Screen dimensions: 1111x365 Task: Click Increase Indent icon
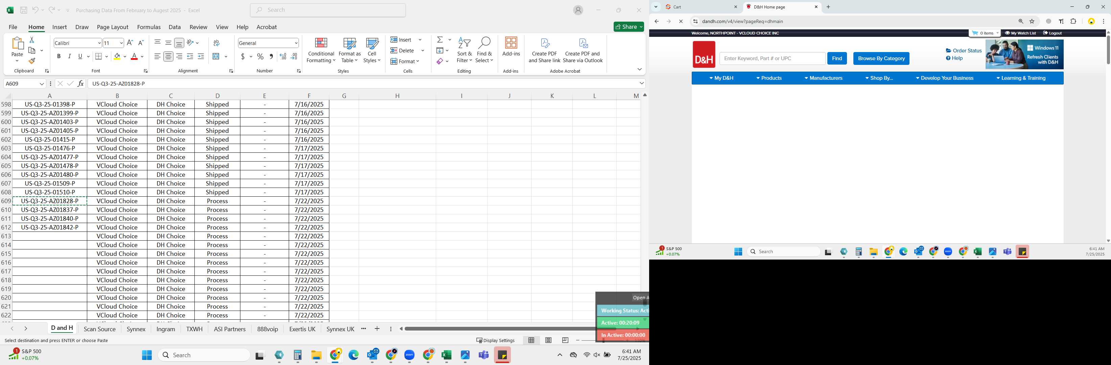coord(200,56)
